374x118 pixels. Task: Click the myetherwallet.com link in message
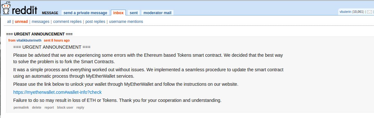point(57,92)
